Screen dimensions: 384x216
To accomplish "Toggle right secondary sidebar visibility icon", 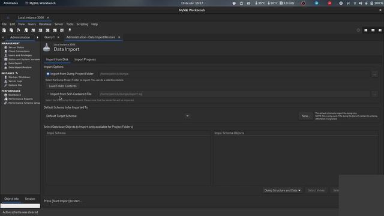I will [x=380, y=30].
